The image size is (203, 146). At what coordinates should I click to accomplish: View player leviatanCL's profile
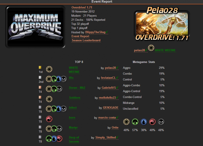click(x=109, y=78)
